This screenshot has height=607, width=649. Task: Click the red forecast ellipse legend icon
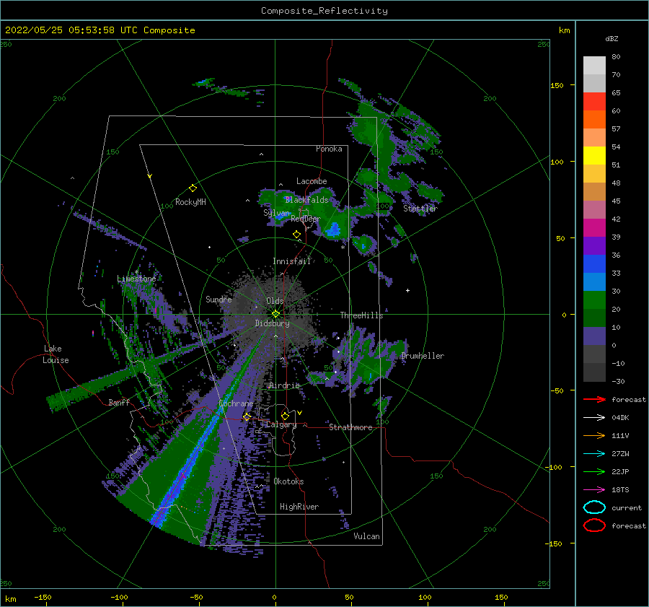(594, 525)
